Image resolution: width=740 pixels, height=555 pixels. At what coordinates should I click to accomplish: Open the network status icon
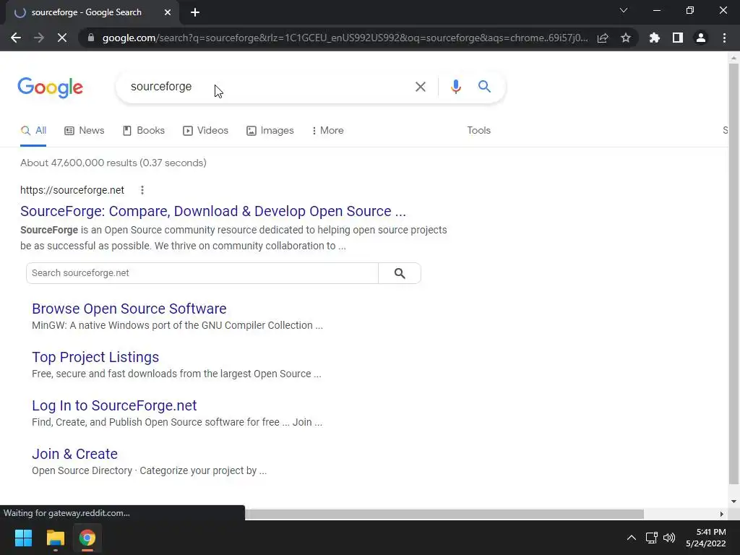pos(652,538)
